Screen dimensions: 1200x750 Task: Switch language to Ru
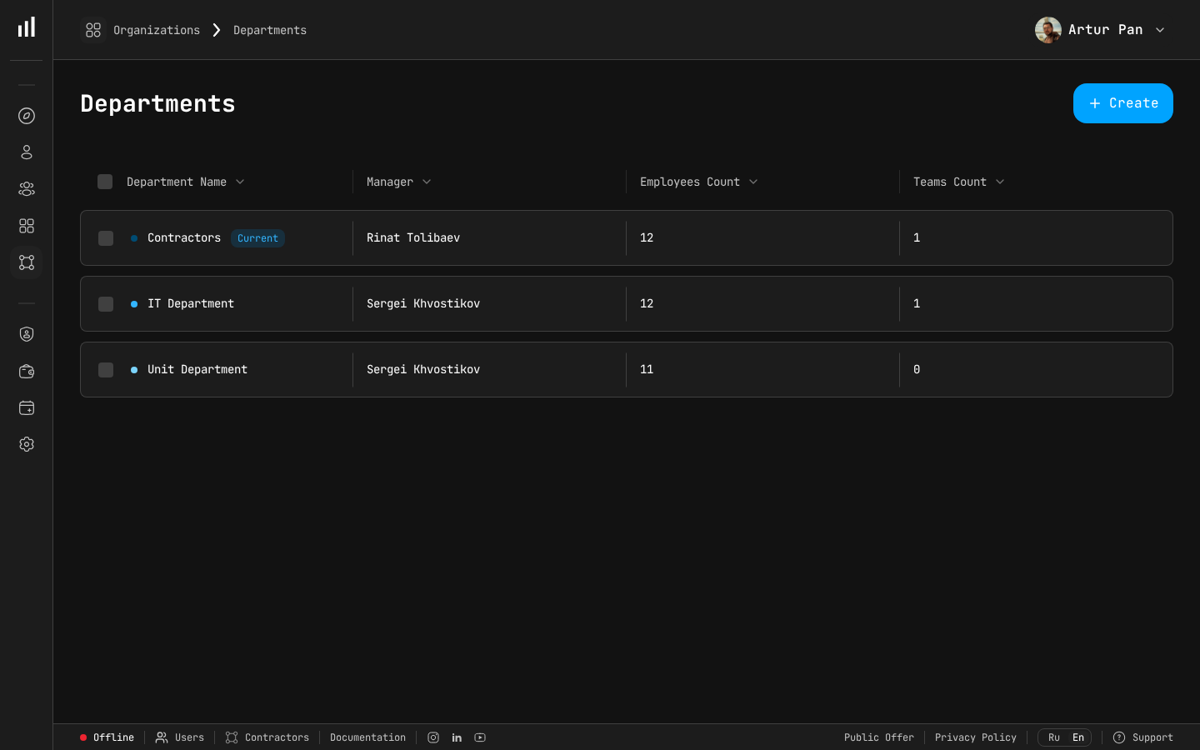[x=1053, y=737]
